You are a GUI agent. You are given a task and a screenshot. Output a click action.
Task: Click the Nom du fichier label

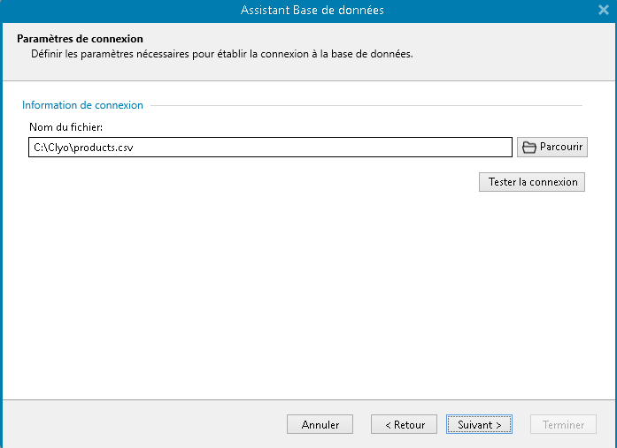coord(66,127)
